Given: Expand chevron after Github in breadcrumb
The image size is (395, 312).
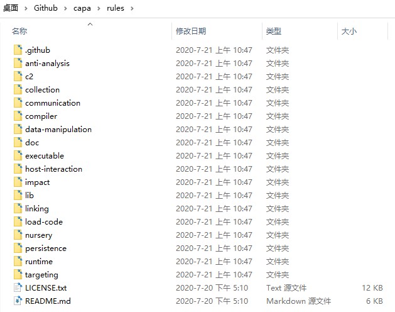Looking at the screenshot, I should pyautogui.click(x=65, y=8).
